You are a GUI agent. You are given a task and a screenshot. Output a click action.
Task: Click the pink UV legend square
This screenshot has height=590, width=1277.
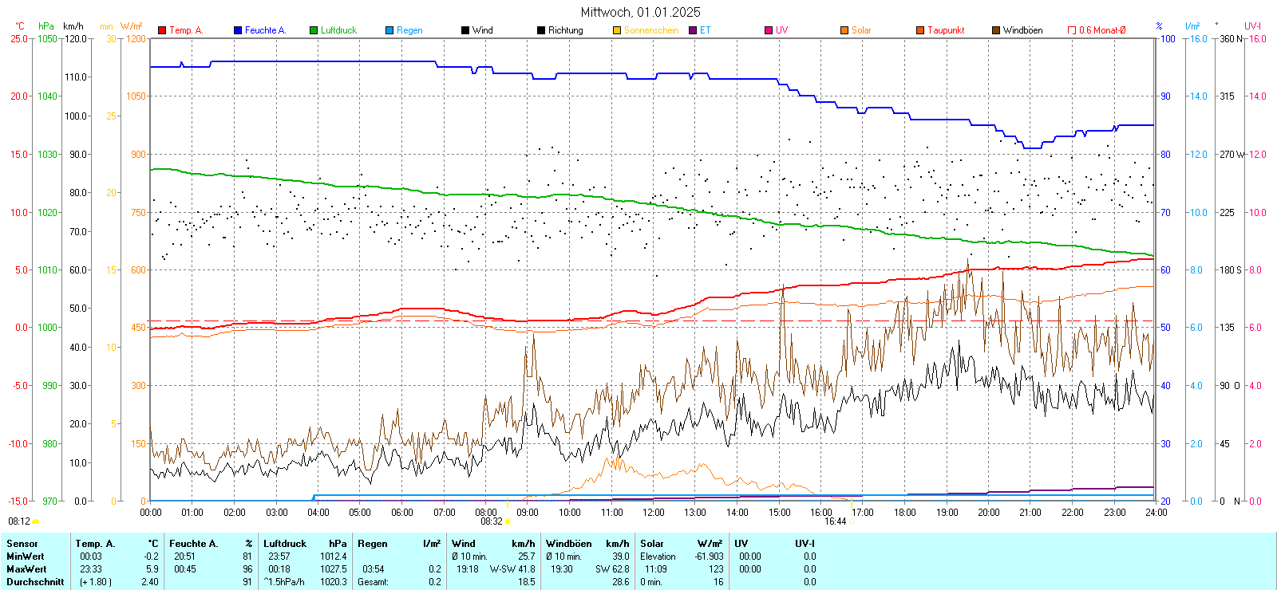(769, 30)
